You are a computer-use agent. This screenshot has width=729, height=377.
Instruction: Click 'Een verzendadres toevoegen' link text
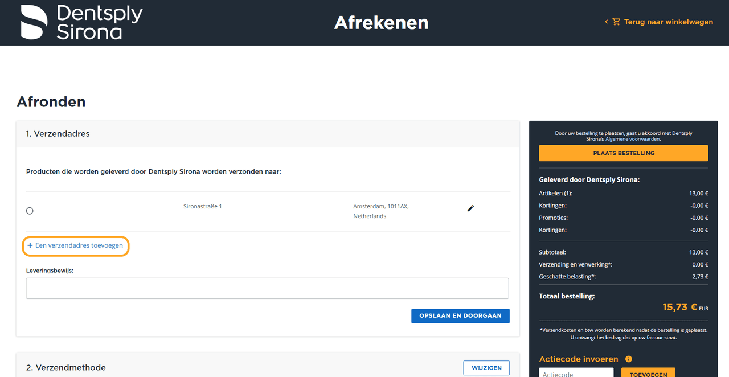tap(79, 245)
